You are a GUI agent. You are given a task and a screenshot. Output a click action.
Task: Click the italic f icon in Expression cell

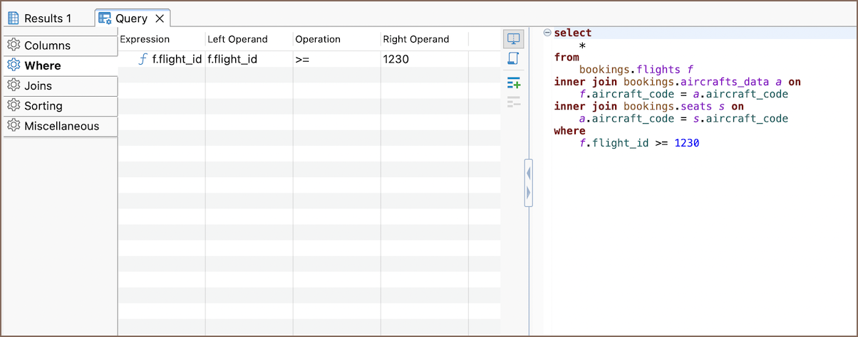[x=143, y=60]
